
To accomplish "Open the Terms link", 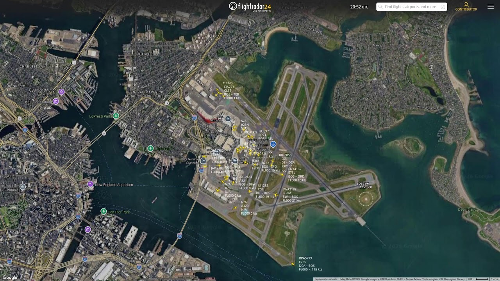I will (x=495, y=279).
